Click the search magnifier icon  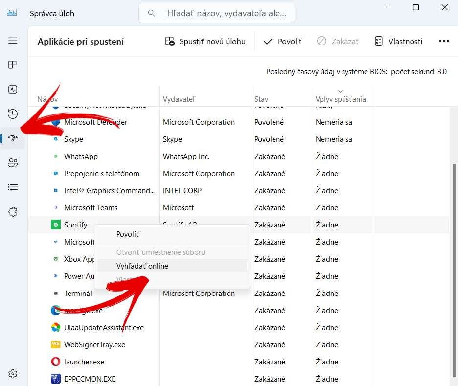click(x=151, y=13)
